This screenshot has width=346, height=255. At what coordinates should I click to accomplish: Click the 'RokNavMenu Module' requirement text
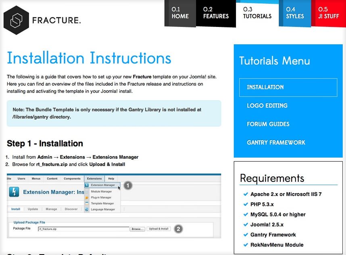pos(277,245)
